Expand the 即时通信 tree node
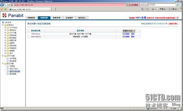Screen dimensions: 183x111 [x=5, y=38]
